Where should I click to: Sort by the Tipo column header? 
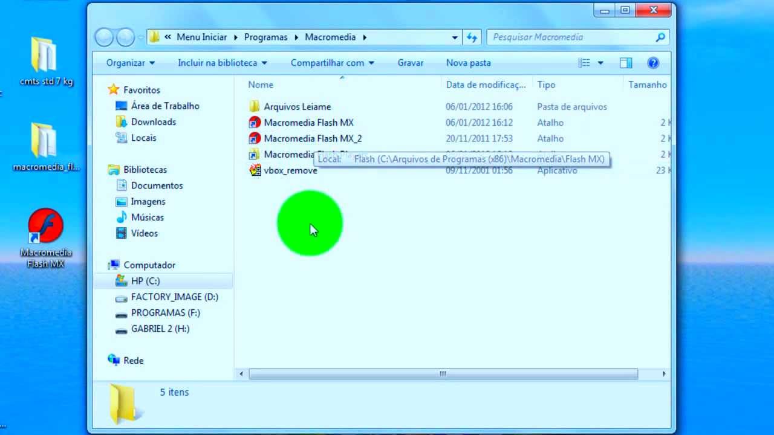(546, 85)
